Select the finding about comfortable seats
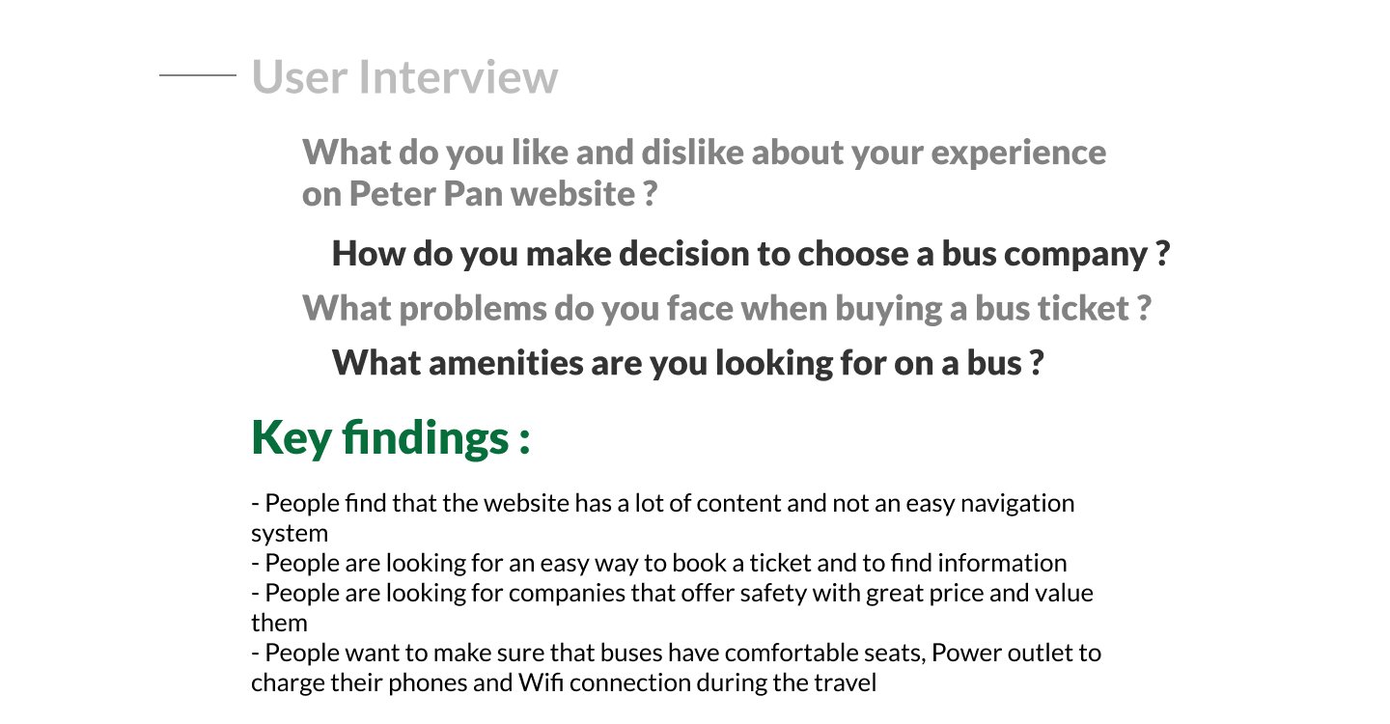The image size is (1390, 724). click(x=676, y=668)
